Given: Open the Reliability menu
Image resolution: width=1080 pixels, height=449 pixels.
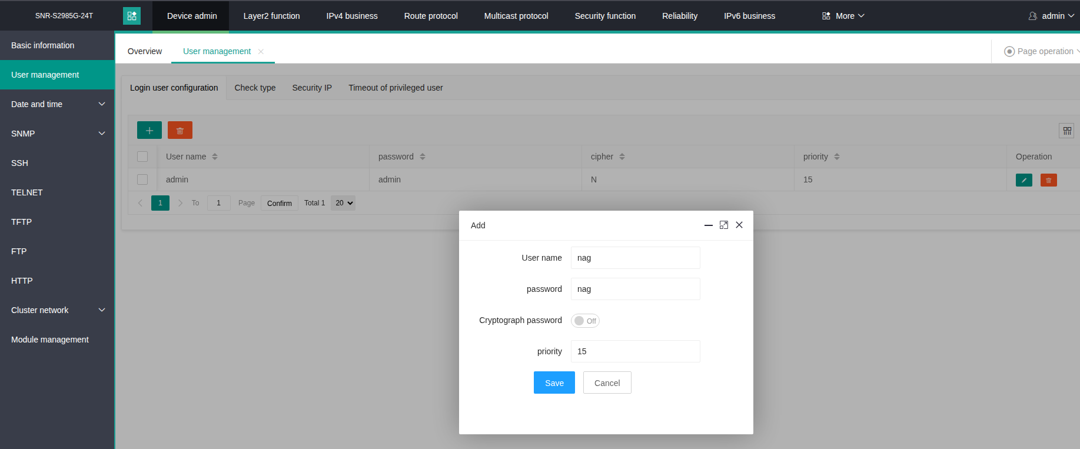Looking at the screenshot, I should [680, 16].
